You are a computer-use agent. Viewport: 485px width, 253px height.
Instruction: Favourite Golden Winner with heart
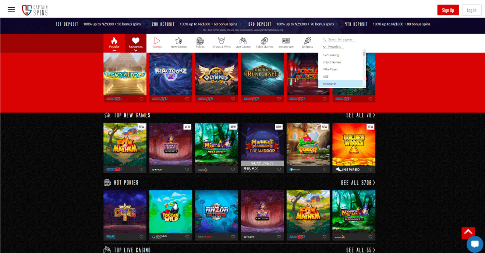click(x=370, y=169)
